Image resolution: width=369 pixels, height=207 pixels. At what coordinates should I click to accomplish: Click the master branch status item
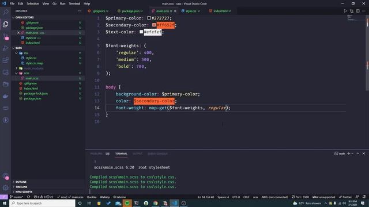click(17, 197)
